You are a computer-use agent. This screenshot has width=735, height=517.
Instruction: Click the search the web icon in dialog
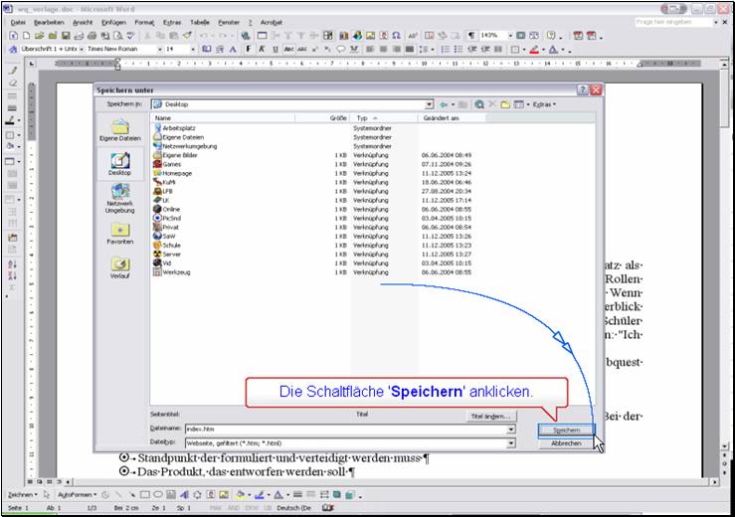479,104
